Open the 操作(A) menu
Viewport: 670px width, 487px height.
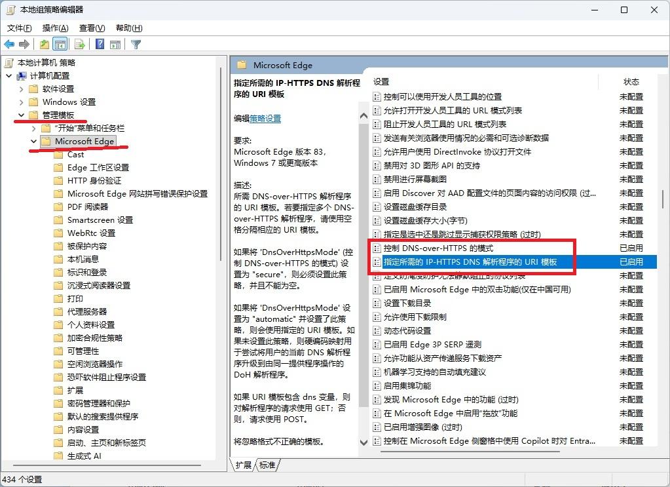(56, 28)
